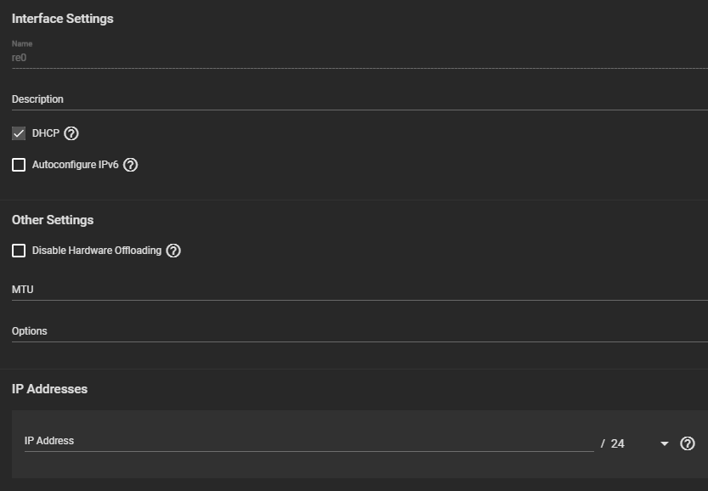Enable the Autoconfigure IPv6 checkbox

[19, 165]
